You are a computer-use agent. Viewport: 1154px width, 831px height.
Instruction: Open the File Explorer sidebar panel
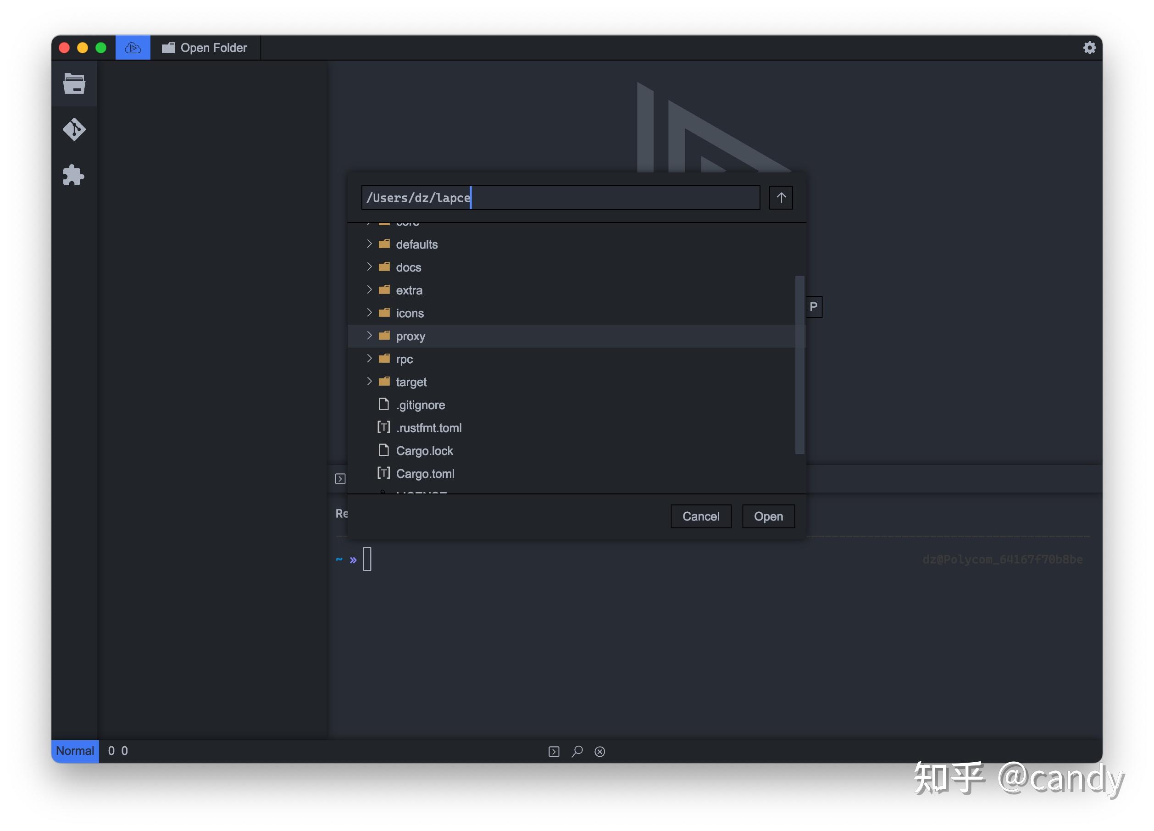coord(74,83)
